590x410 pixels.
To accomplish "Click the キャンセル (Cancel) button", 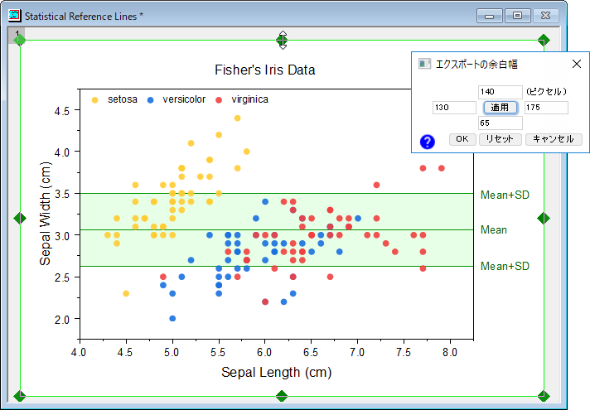I will tap(554, 139).
